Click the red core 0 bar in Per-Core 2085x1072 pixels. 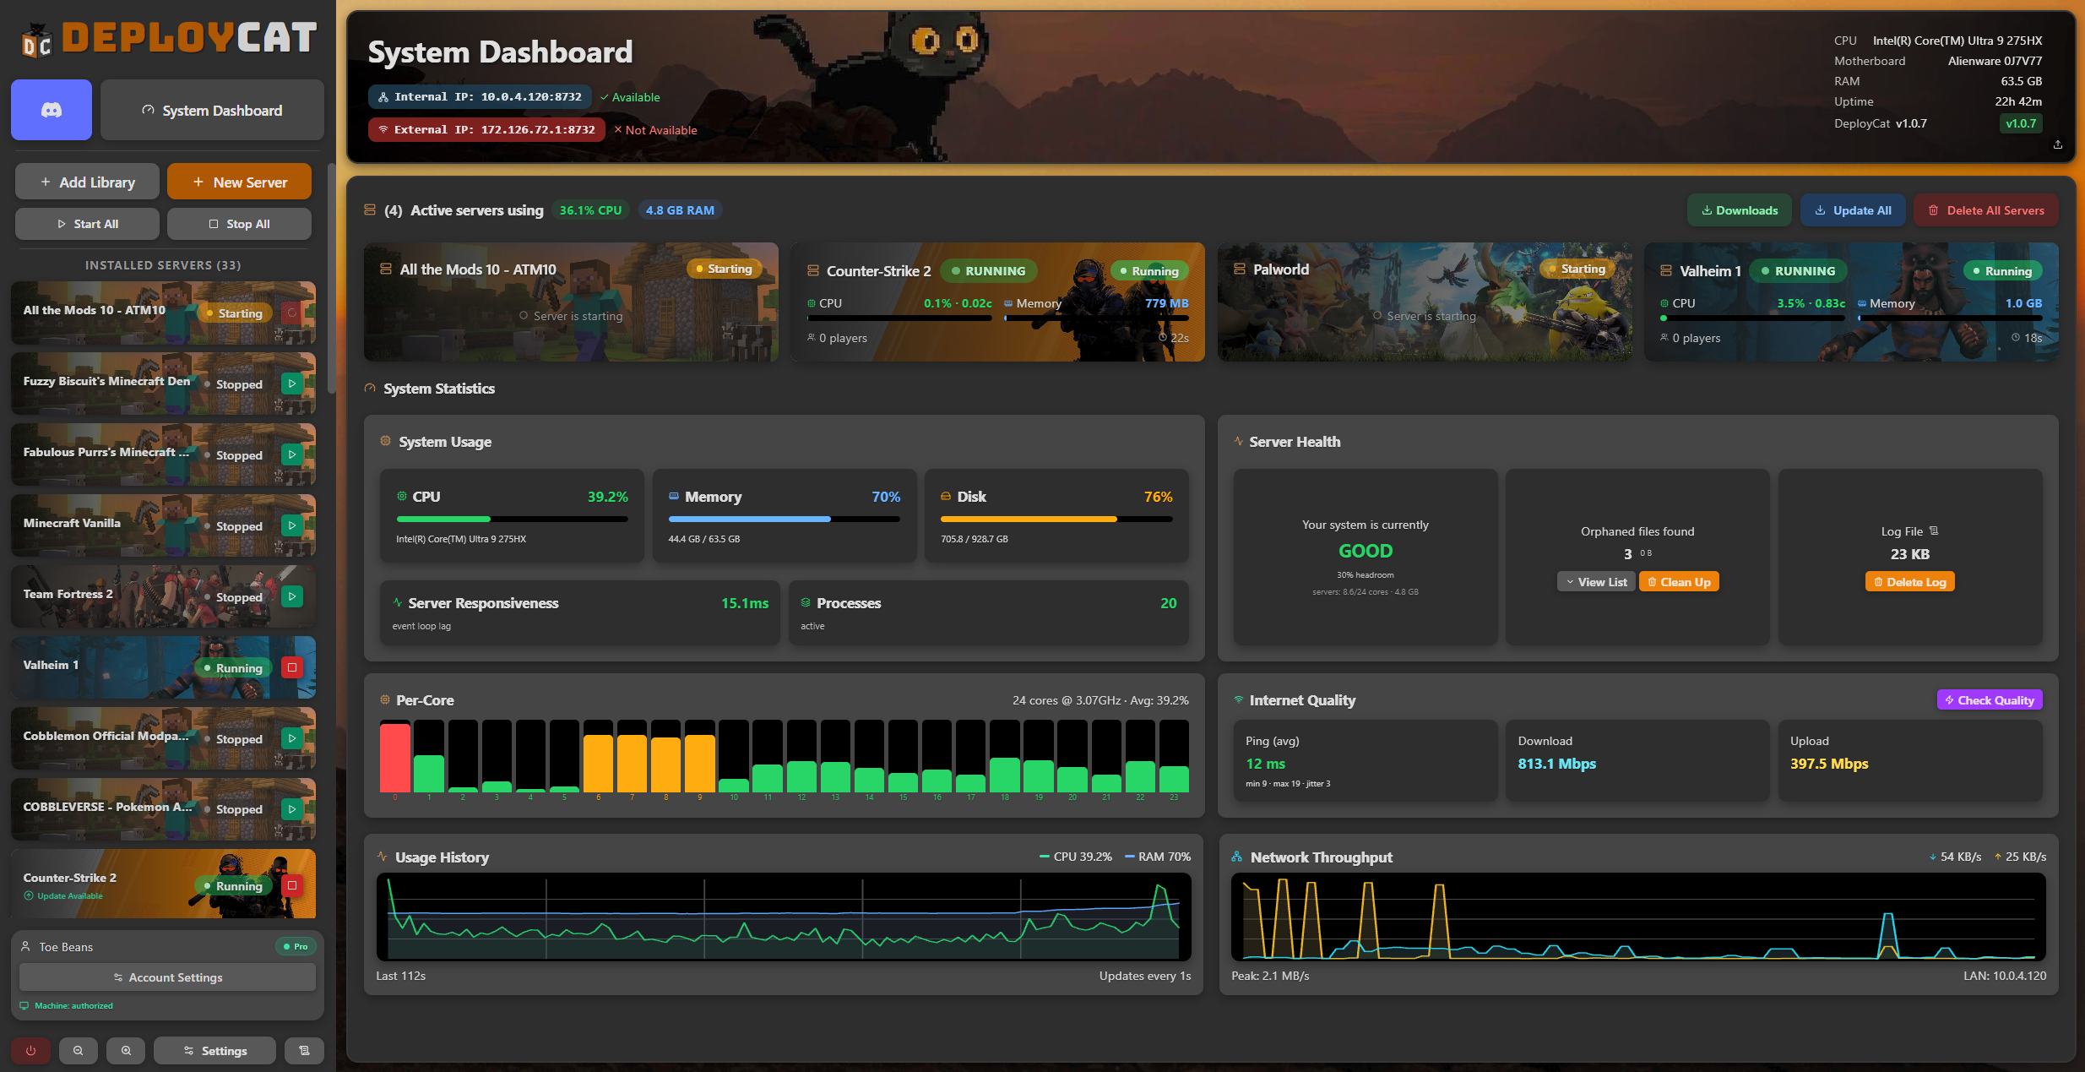click(395, 758)
